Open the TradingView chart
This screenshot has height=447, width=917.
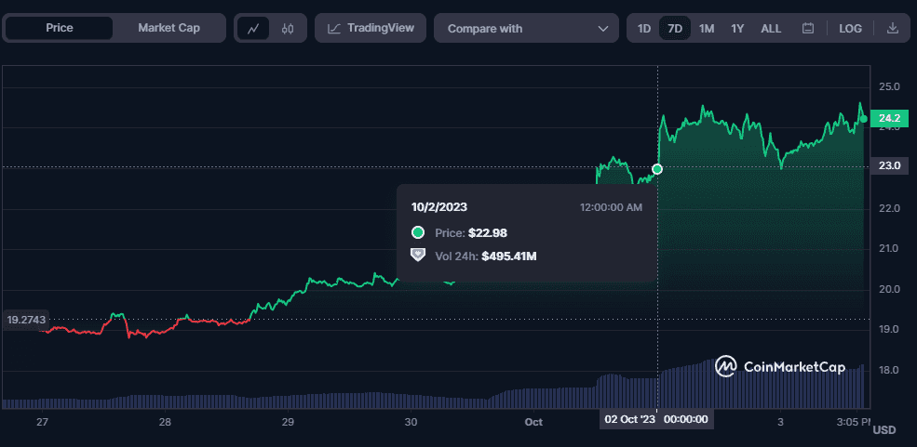(371, 28)
